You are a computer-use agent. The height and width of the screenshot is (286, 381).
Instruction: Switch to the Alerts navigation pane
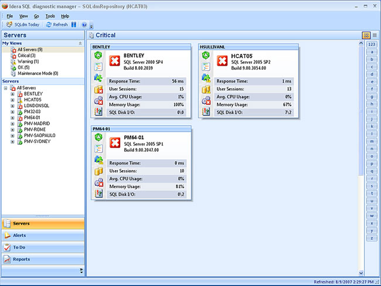(x=43, y=235)
